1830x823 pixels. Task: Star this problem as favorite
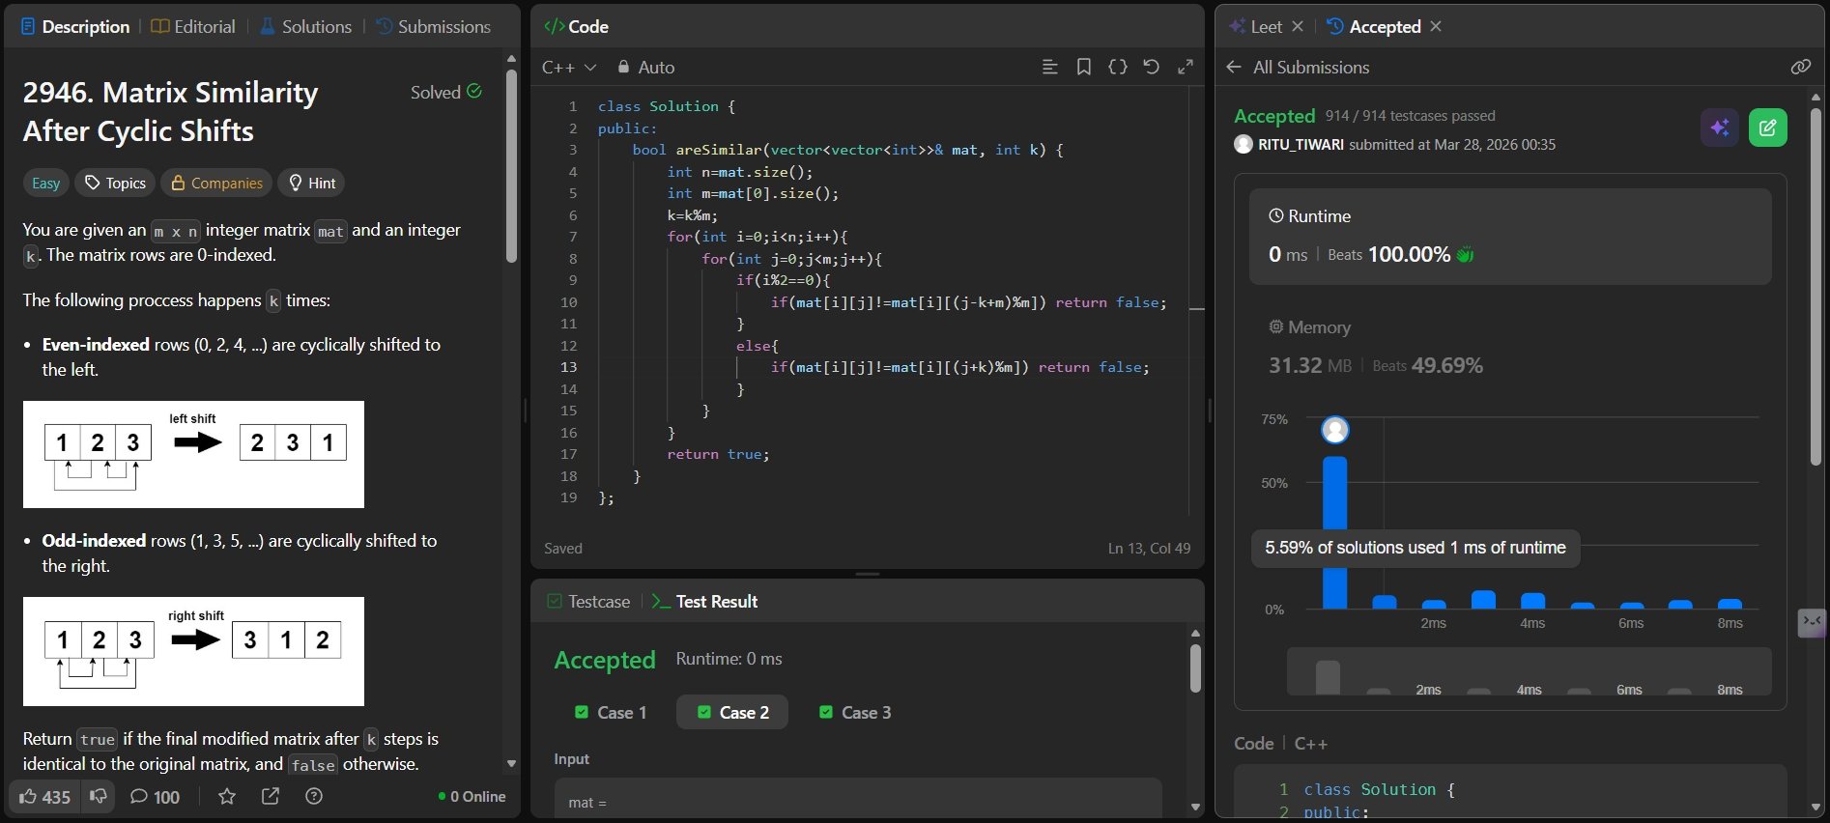227,797
